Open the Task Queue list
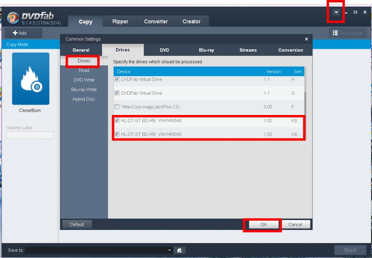The width and height of the screenshot is (372, 258). point(348,33)
